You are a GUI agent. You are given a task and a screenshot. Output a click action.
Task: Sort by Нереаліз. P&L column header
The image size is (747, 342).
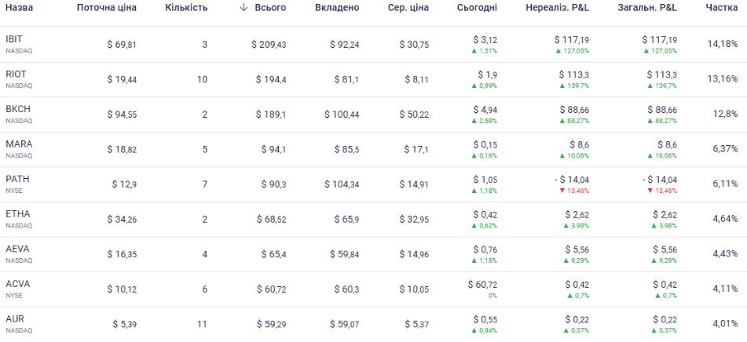557,8
